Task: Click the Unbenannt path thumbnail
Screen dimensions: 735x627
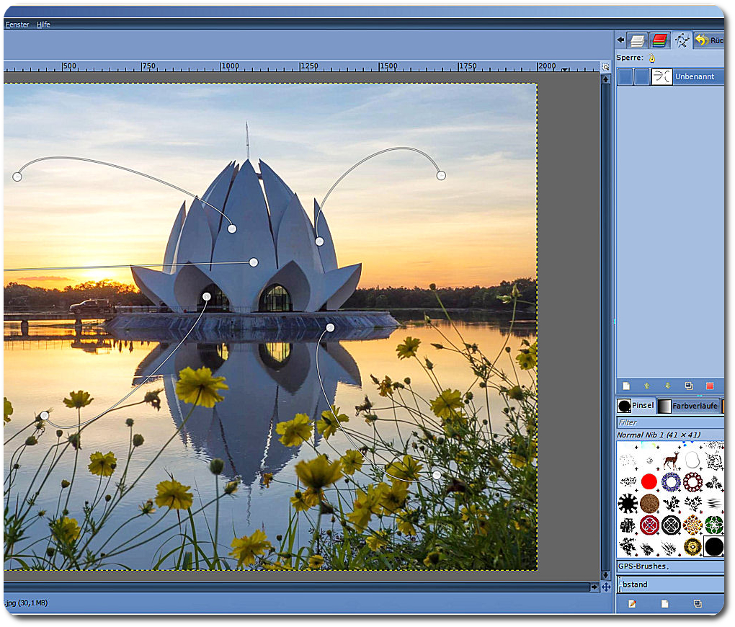Action: coord(661,76)
